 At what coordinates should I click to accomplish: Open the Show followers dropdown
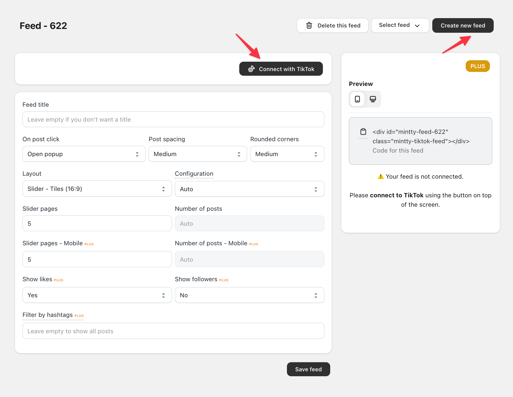[249, 295]
